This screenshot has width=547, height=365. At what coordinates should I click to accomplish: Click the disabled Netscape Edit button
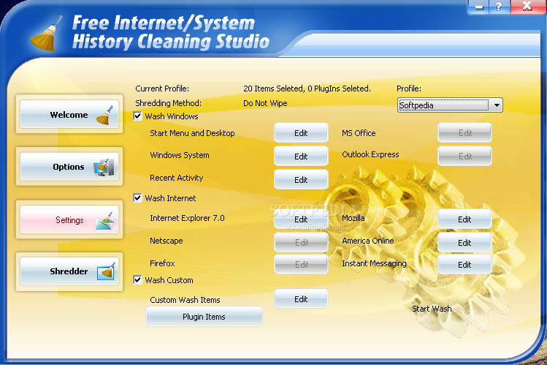pyautogui.click(x=301, y=242)
